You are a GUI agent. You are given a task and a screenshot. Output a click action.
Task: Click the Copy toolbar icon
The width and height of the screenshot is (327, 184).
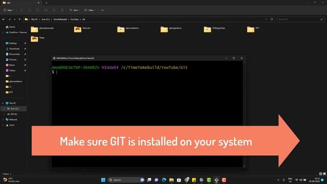click(30, 10)
